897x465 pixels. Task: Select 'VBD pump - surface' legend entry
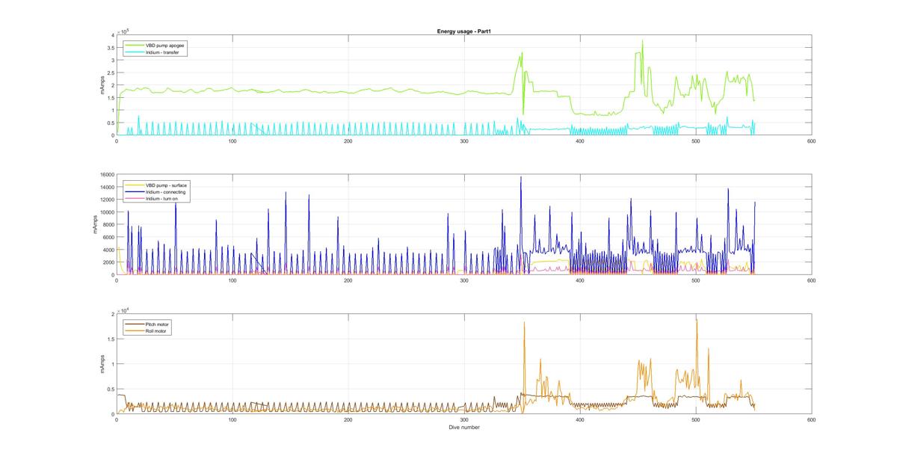[167, 185]
